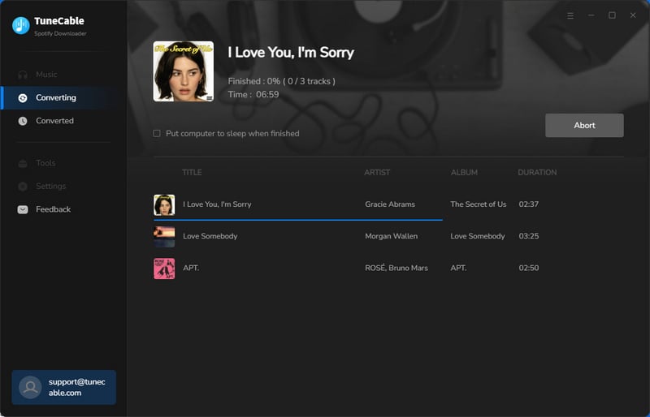Enable Put computer to sleep when finished

coord(157,133)
